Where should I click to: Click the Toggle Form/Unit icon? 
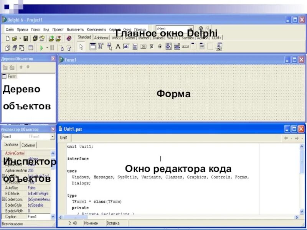point(22,48)
